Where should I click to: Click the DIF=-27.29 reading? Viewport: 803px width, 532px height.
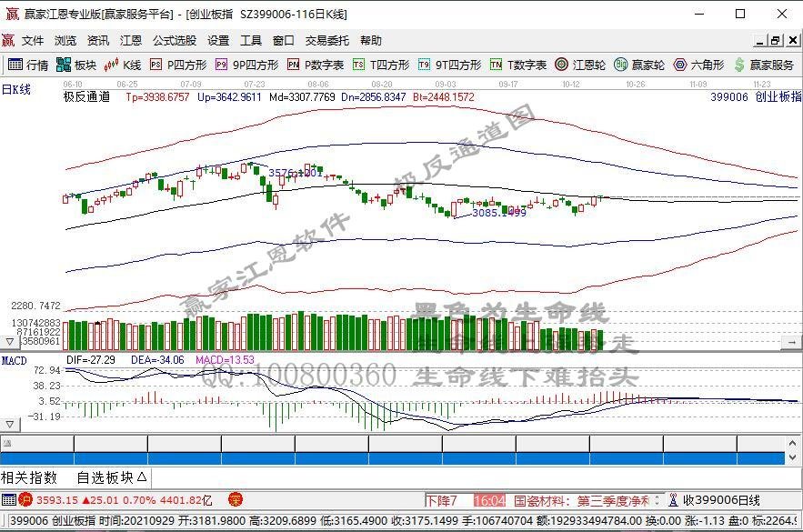click(91, 360)
